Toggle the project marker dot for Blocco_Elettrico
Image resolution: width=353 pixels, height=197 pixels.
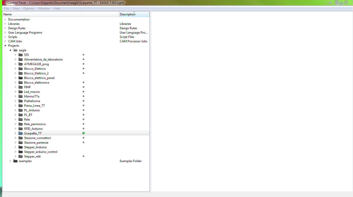click(x=83, y=68)
